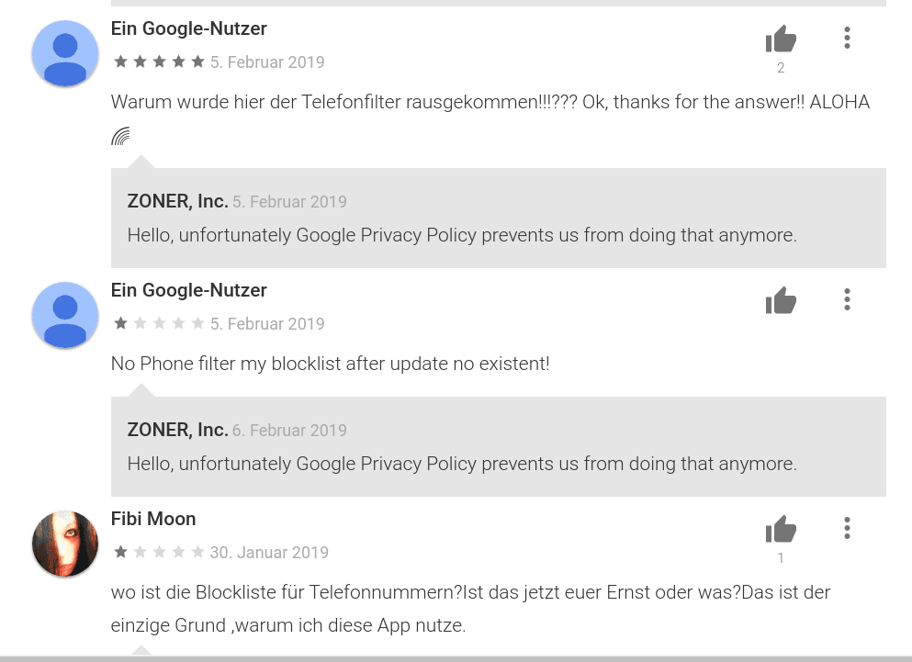This screenshot has height=662, width=912.
Task: Open three-dot menu for 'No Phone filter' review
Action: click(847, 299)
